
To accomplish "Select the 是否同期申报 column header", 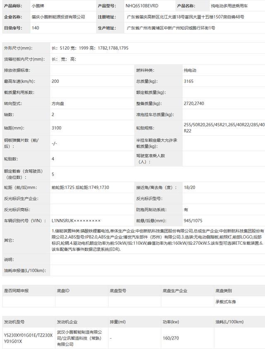I will (16, 291).
